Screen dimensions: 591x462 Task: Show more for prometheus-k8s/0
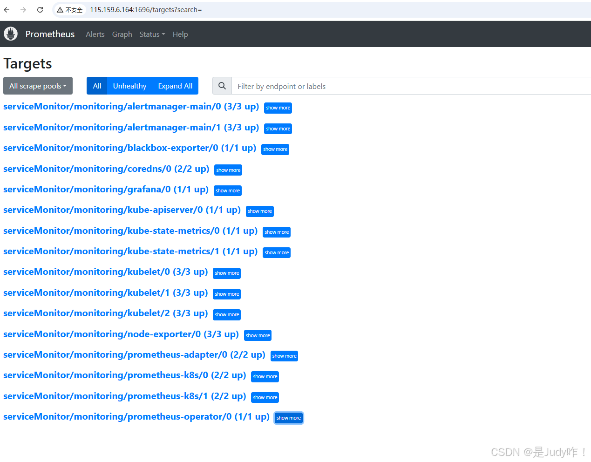(x=265, y=376)
